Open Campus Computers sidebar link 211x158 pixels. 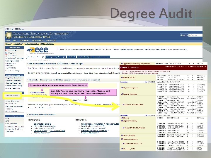pos(14,106)
